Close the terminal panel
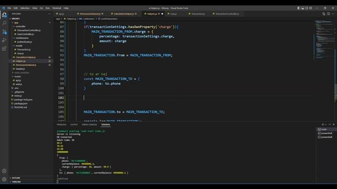The width and height of the screenshot is (337, 189). coord(333,124)
